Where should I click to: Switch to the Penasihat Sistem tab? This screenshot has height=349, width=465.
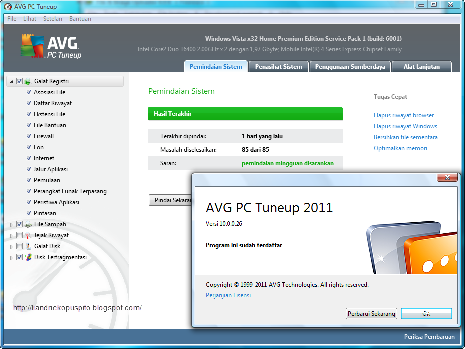(279, 66)
